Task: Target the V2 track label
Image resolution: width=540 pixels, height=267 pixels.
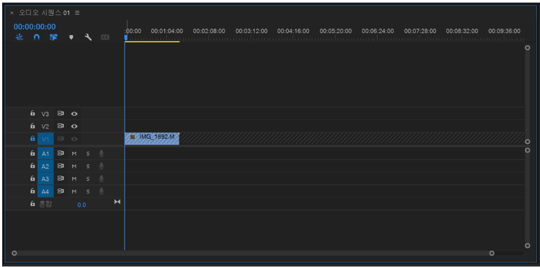Action: click(x=45, y=126)
